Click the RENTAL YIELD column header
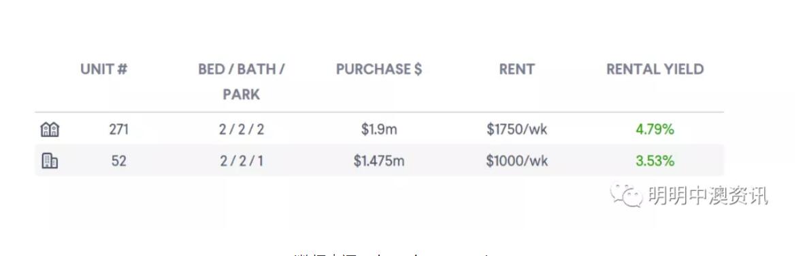The image size is (805, 256). click(x=655, y=69)
